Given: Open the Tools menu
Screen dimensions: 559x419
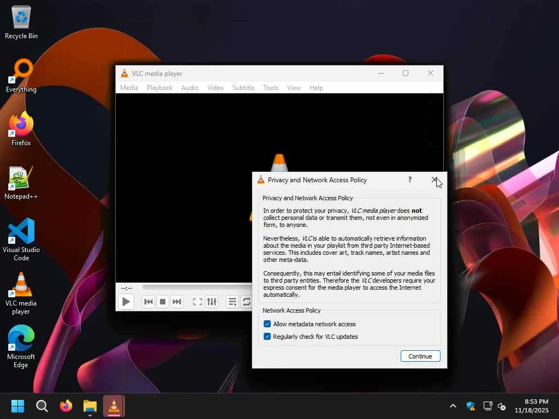Looking at the screenshot, I should pos(271,88).
